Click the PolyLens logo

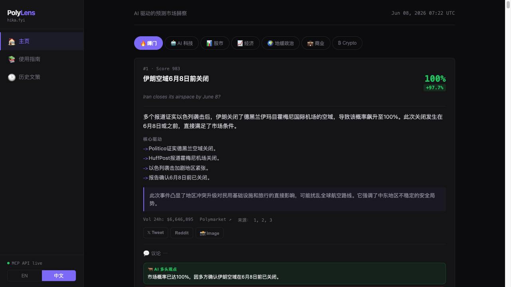(x=21, y=13)
